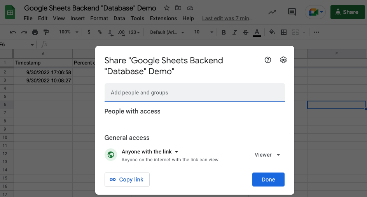The width and height of the screenshot is (367, 197).
Task: Open the comment history icon
Action: point(292,12)
